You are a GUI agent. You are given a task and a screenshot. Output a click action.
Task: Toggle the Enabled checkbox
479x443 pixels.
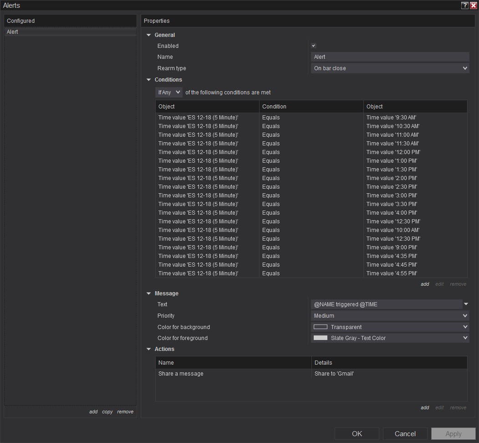click(x=313, y=46)
